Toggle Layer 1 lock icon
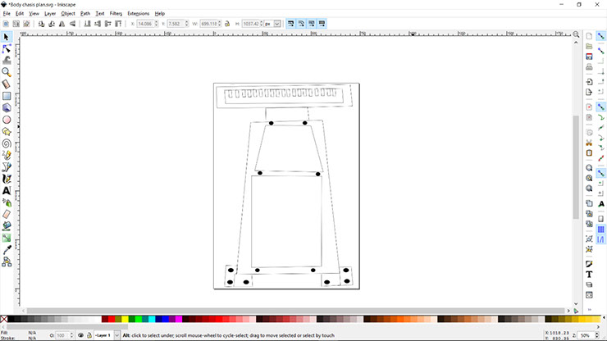607x341 pixels. click(x=89, y=335)
